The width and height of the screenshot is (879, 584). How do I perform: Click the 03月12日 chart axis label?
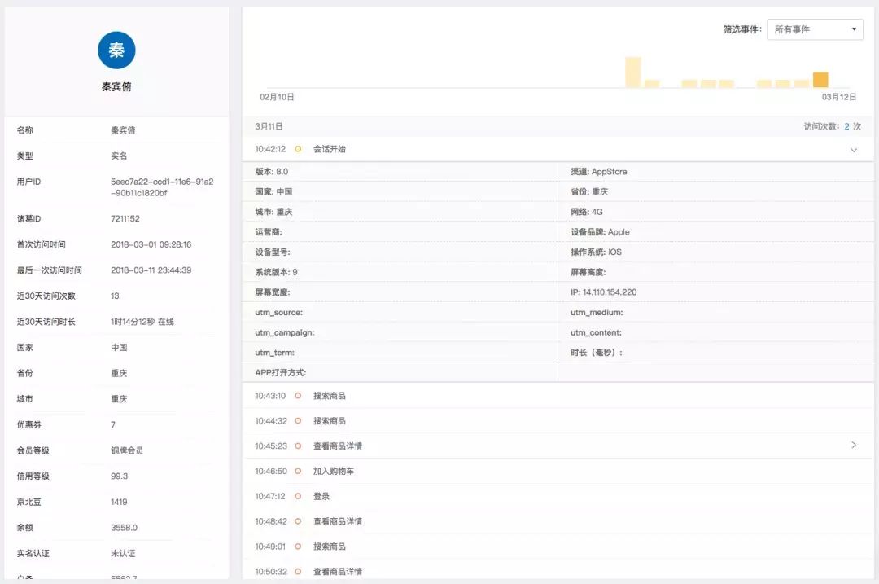[839, 97]
